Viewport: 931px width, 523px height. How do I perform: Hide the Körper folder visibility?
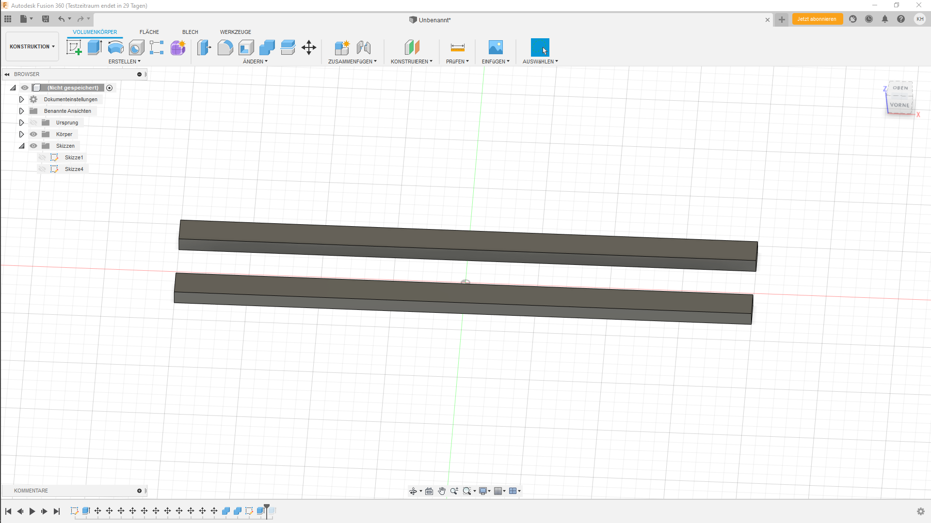pos(33,134)
